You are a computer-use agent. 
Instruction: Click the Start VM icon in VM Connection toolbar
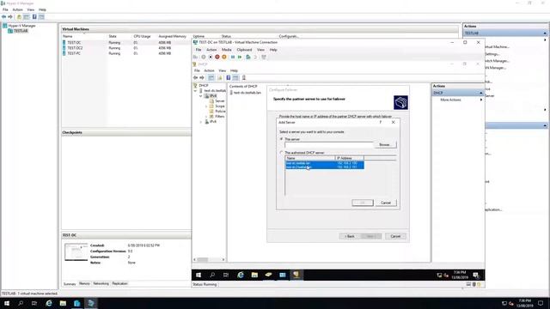[x=204, y=58]
